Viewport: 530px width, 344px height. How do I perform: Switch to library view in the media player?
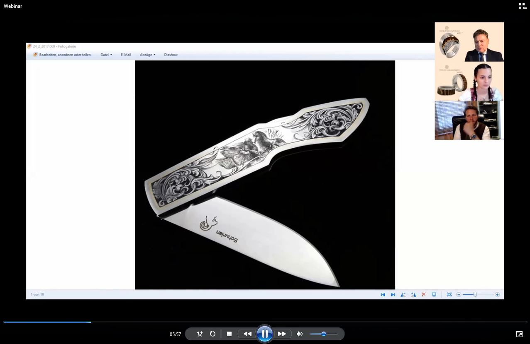tap(522, 6)
